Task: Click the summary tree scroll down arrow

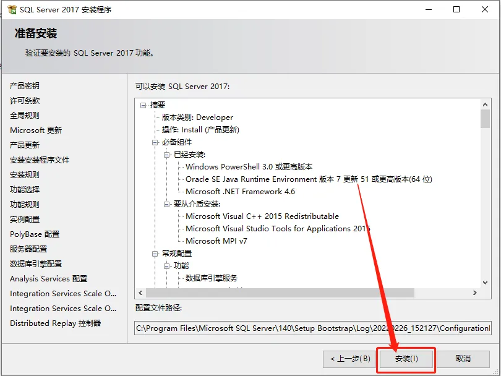Action: point(485,283)
